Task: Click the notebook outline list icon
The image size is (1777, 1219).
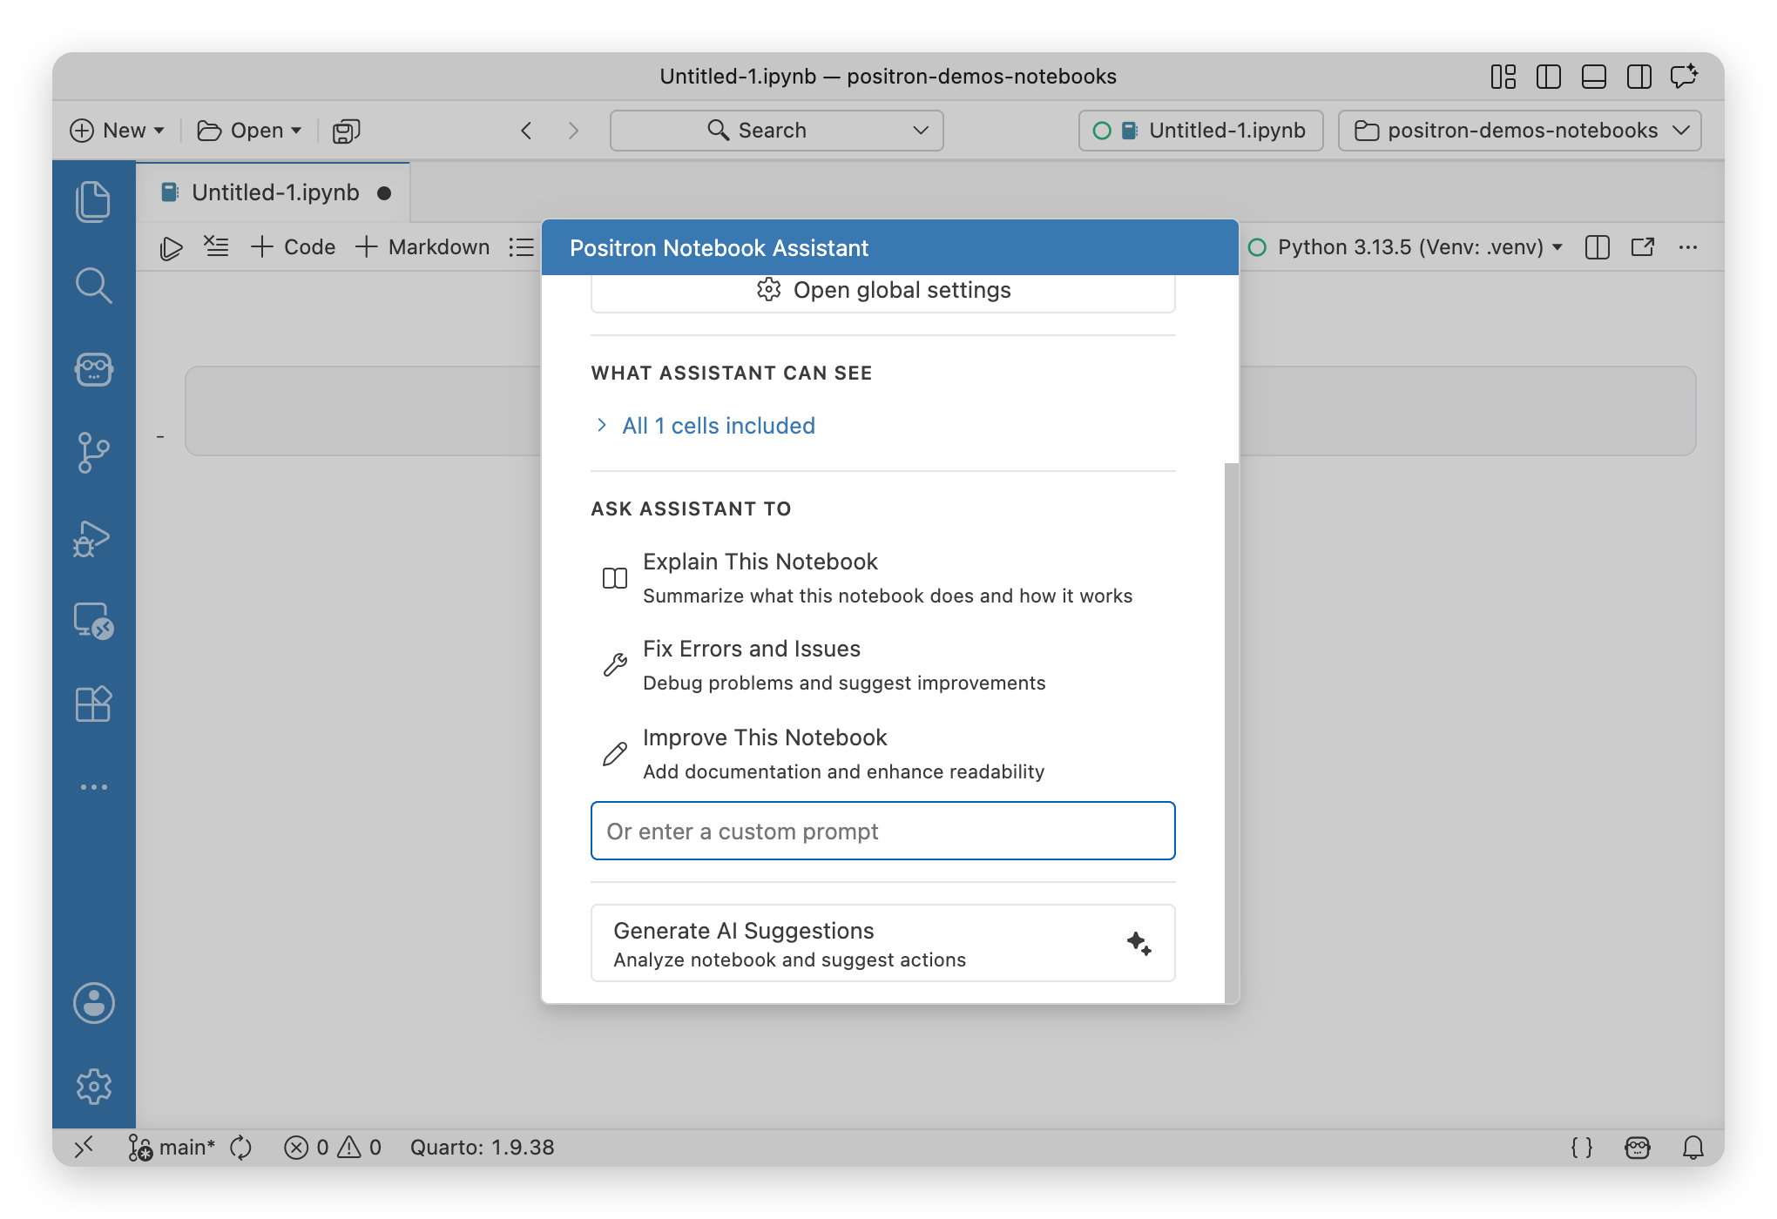Action: (521, 247)
